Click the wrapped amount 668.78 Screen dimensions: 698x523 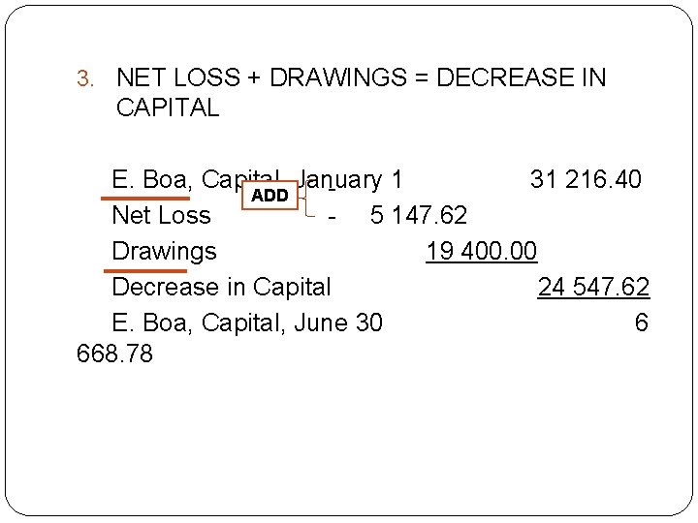click(x=113, y=354)
